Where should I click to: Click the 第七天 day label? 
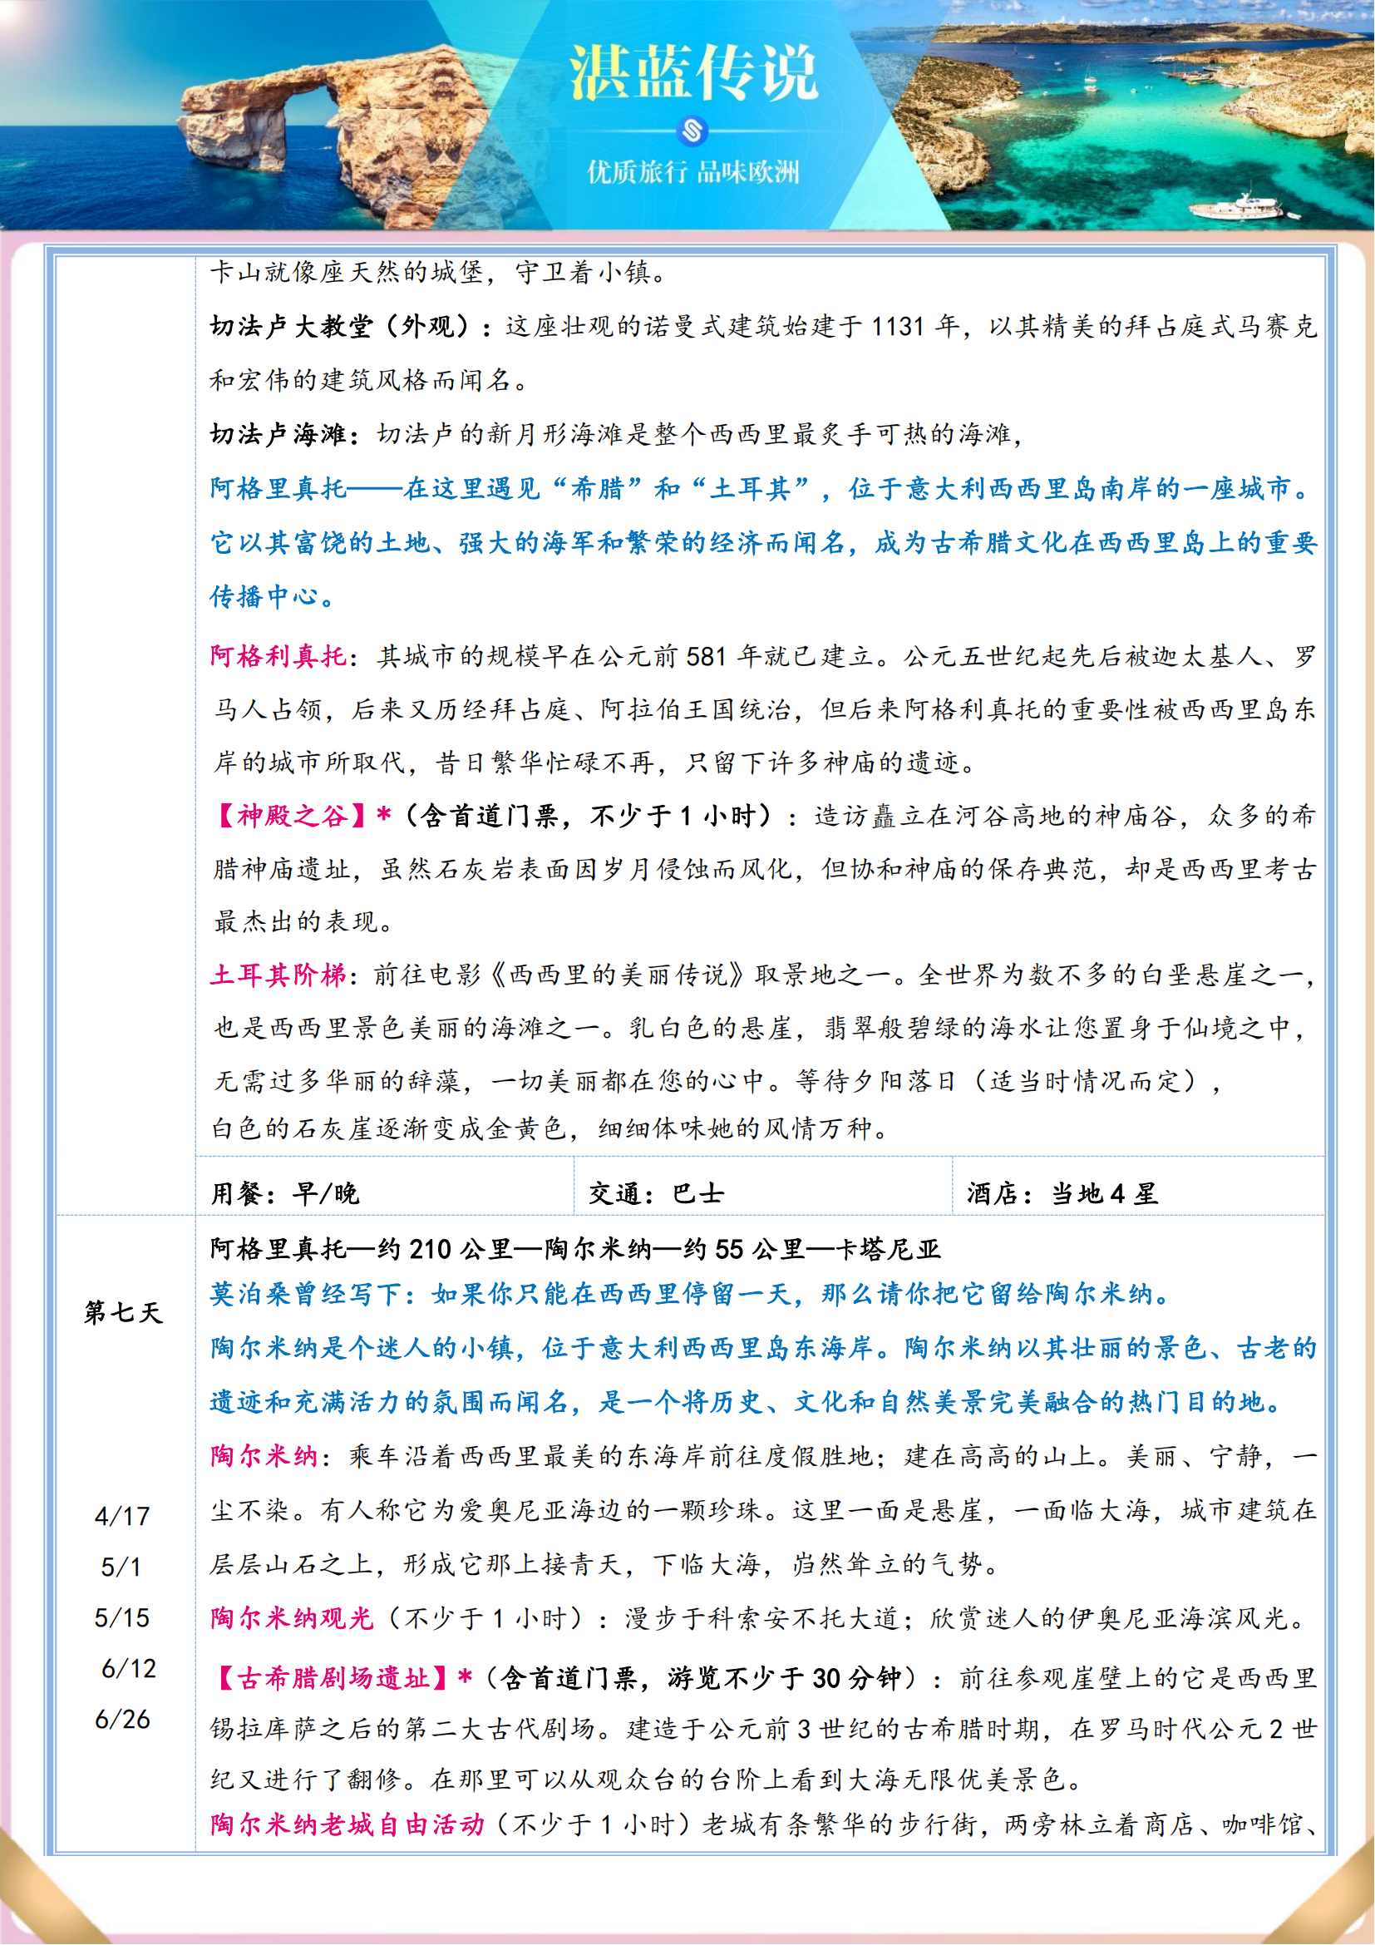[x=124, y=1312]
